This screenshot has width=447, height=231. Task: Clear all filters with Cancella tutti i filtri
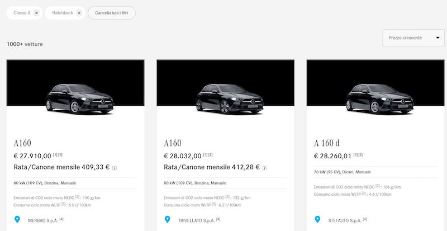point(111,13)
